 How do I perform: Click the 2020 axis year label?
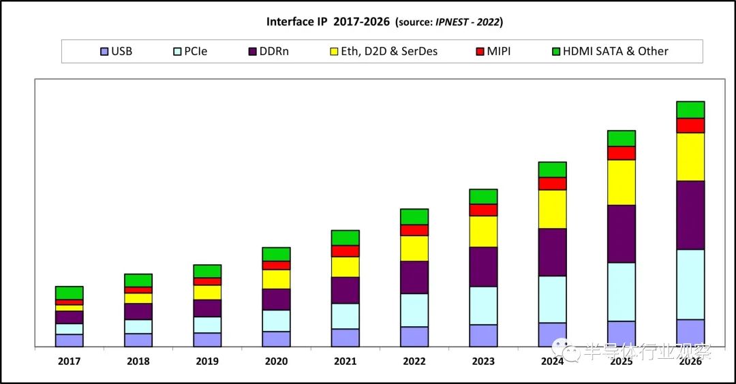[x=276, y=361]
